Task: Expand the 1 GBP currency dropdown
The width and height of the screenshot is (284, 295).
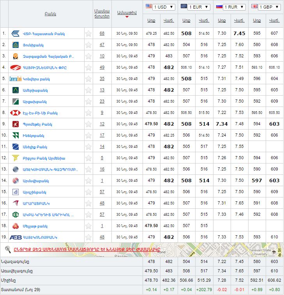Action: tap(266, 7)
